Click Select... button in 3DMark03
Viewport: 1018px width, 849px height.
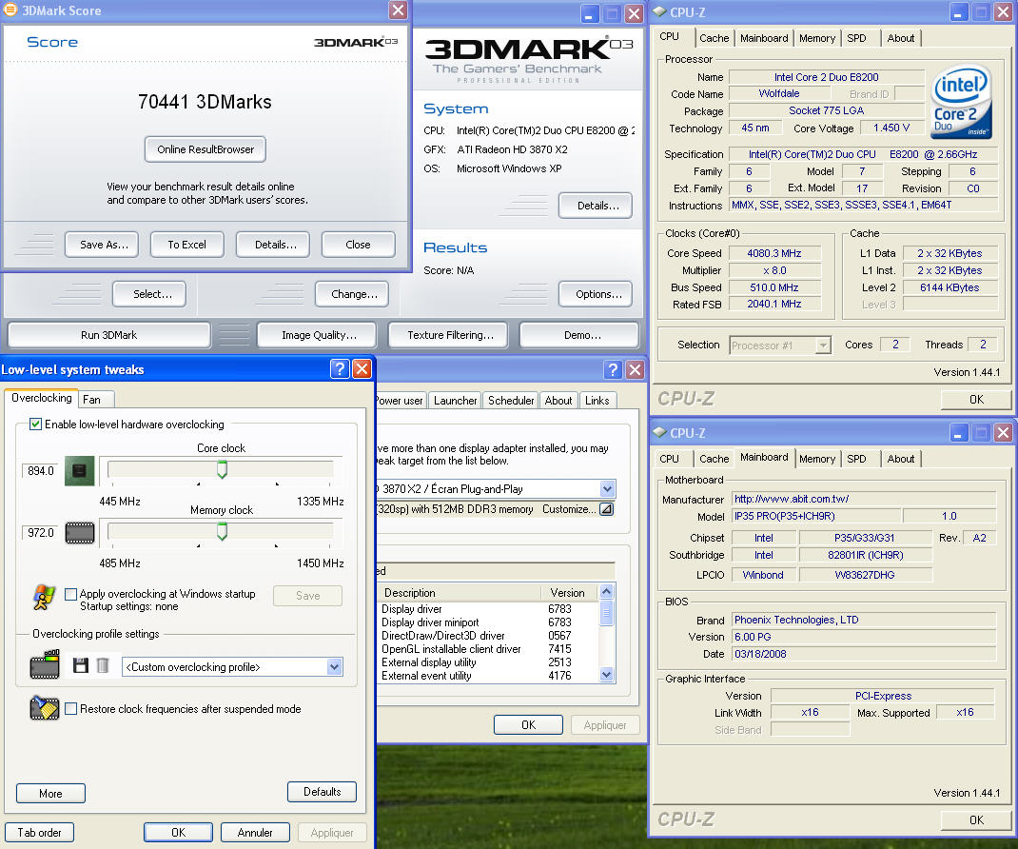click(x=149, y=294)
